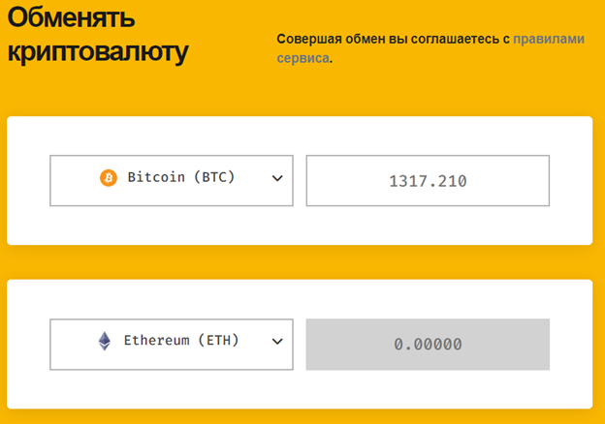Click the yellow gap between the two cards
This screenshot has width=605, height=424.
coord(299,262)
